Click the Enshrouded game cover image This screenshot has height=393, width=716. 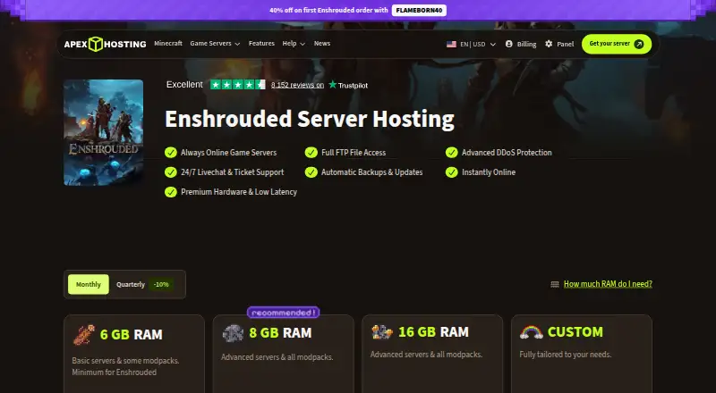click(104, 133)
